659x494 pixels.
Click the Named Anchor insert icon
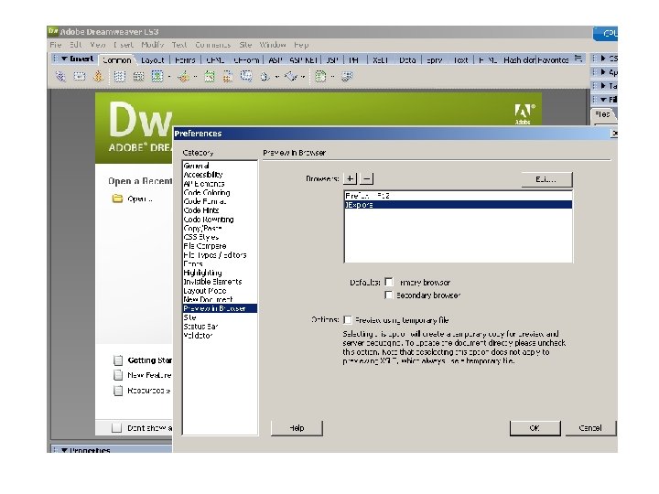point(98,77)
